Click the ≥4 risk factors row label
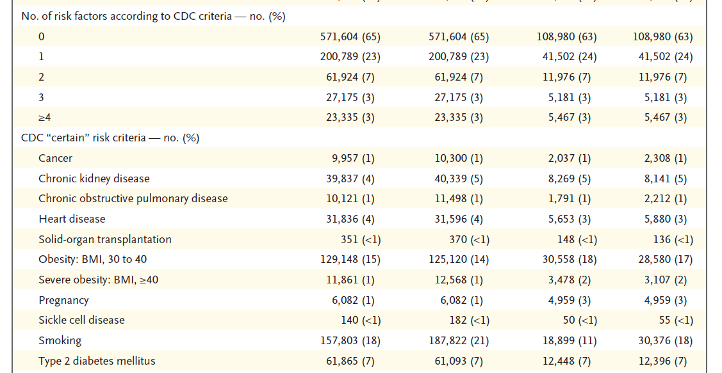This screenshot has height=373, width=722. point(44,118)
